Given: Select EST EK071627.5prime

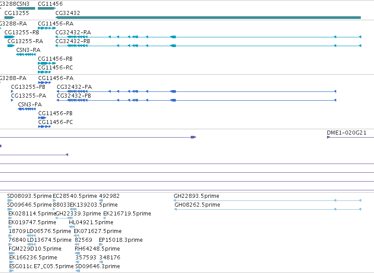Looking at the screenshot, I should [x=76, y=236].
